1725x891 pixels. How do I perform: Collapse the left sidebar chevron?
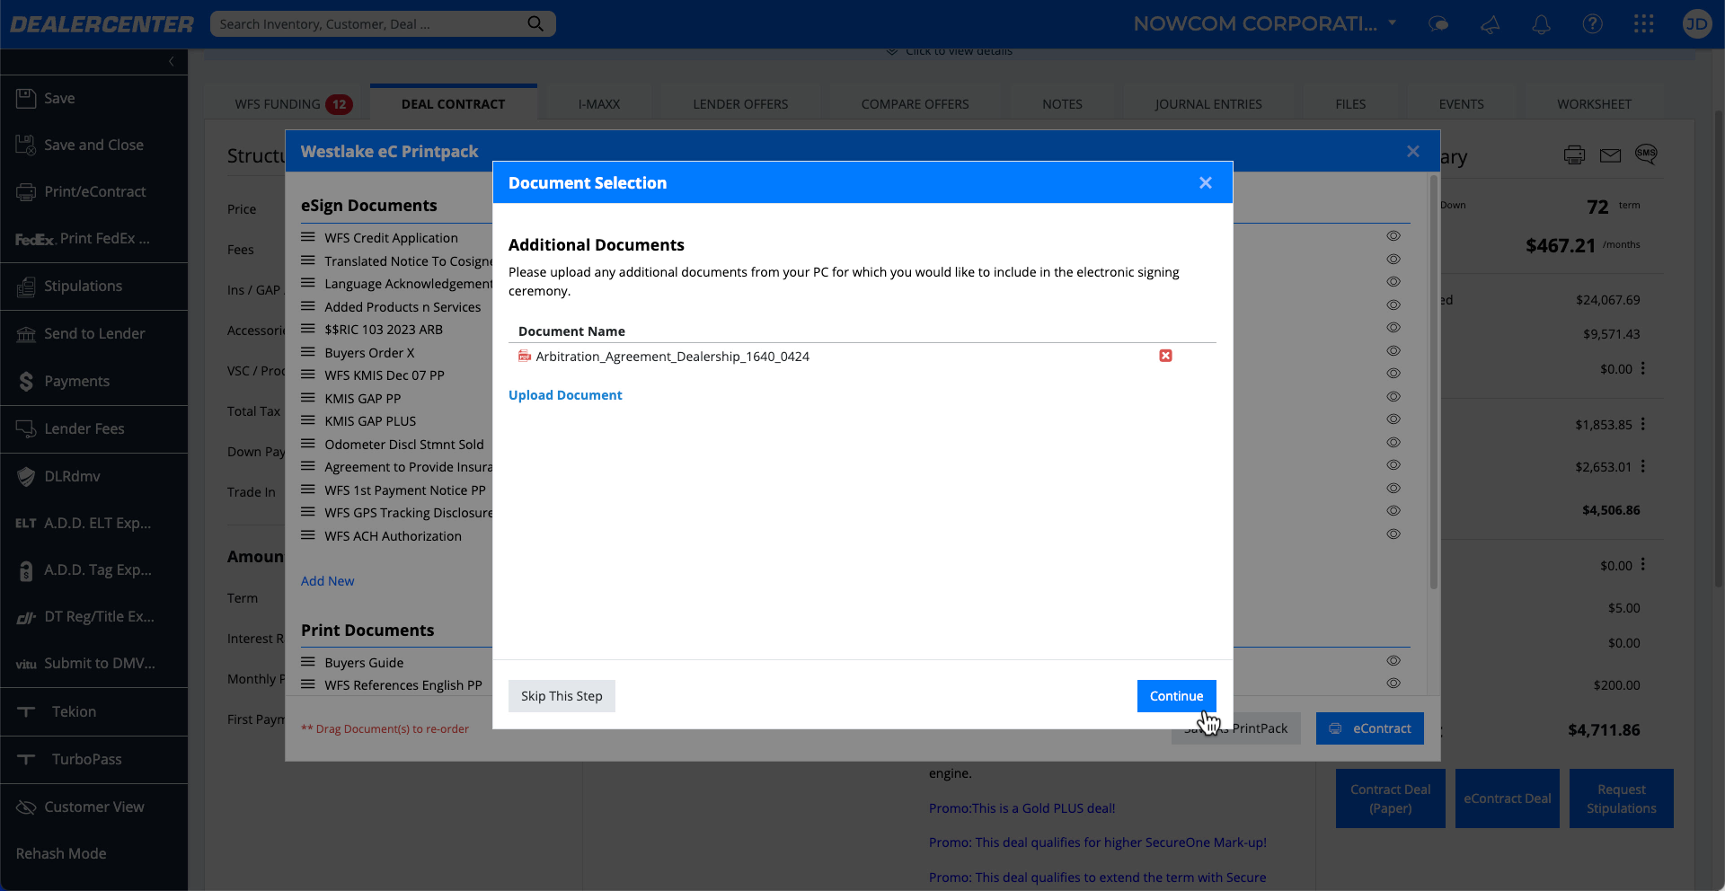point(171,61)
